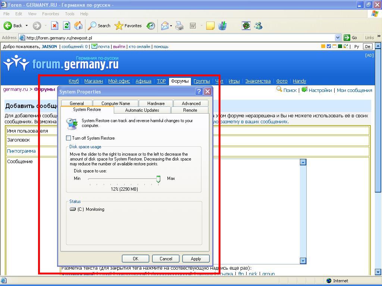
Task: Tick Turn off System Restore checkbox
Action: tap(69, 138)
